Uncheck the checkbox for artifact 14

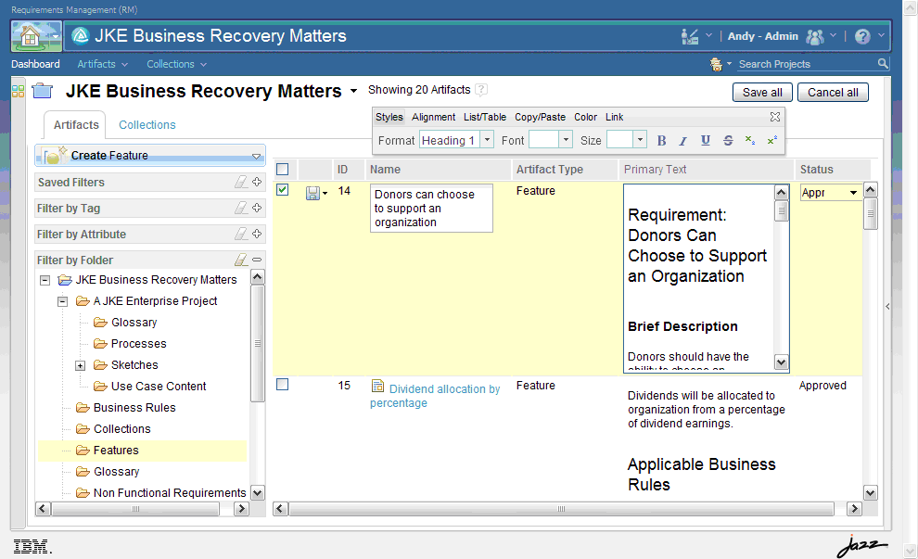pos(282,190)
